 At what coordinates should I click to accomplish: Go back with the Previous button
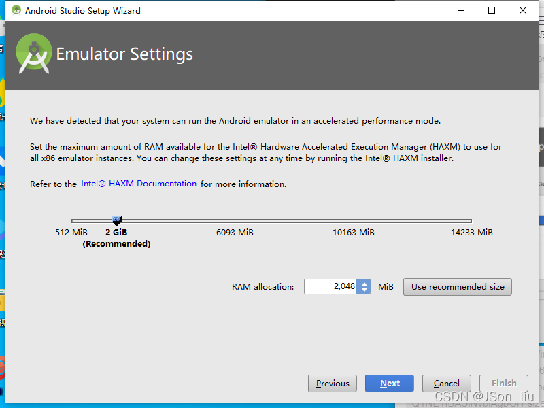[333, 384]
